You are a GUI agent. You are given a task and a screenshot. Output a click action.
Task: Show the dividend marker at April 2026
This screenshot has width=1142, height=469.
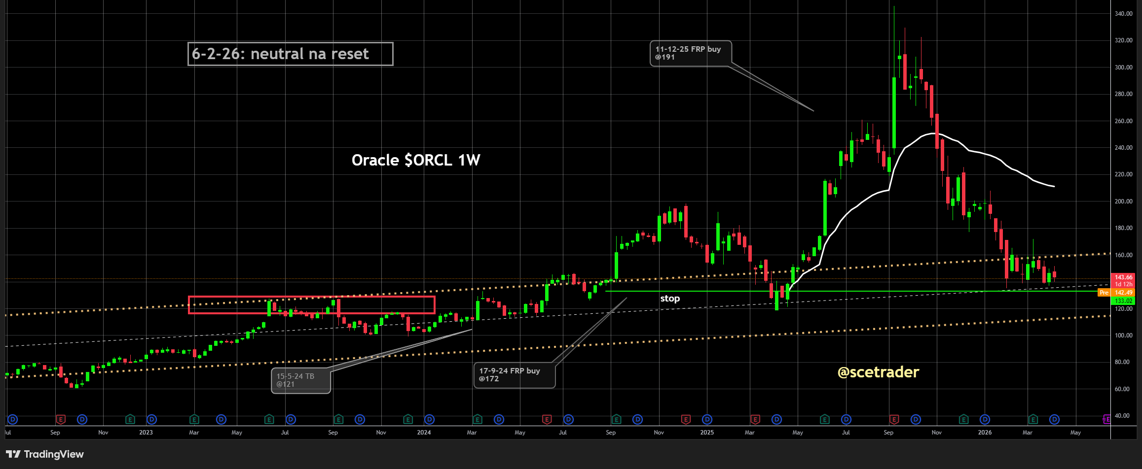pyautogui.click(x=1055, y=419)
